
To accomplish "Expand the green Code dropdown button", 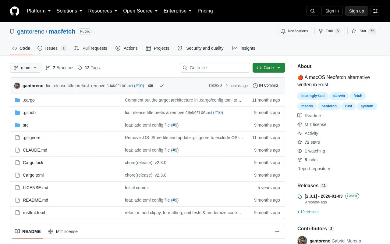I will pos(269,68).
